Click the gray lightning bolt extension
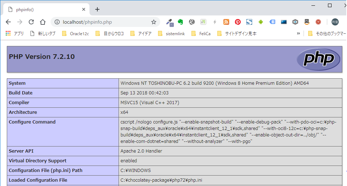 (215, 22)
